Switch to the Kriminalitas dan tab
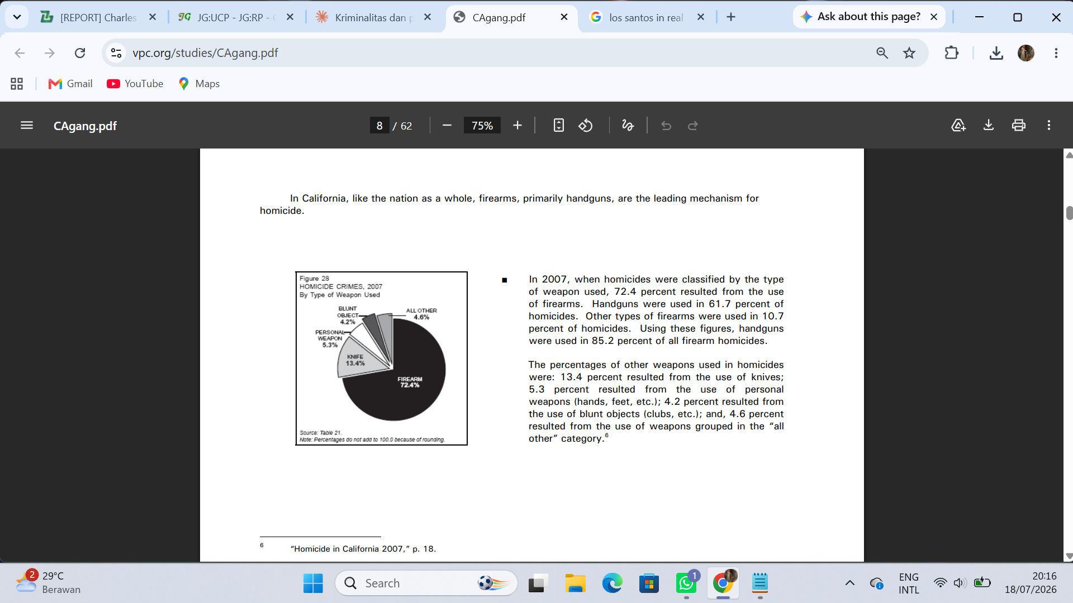1073x603 pixels. tap(373, 17)
